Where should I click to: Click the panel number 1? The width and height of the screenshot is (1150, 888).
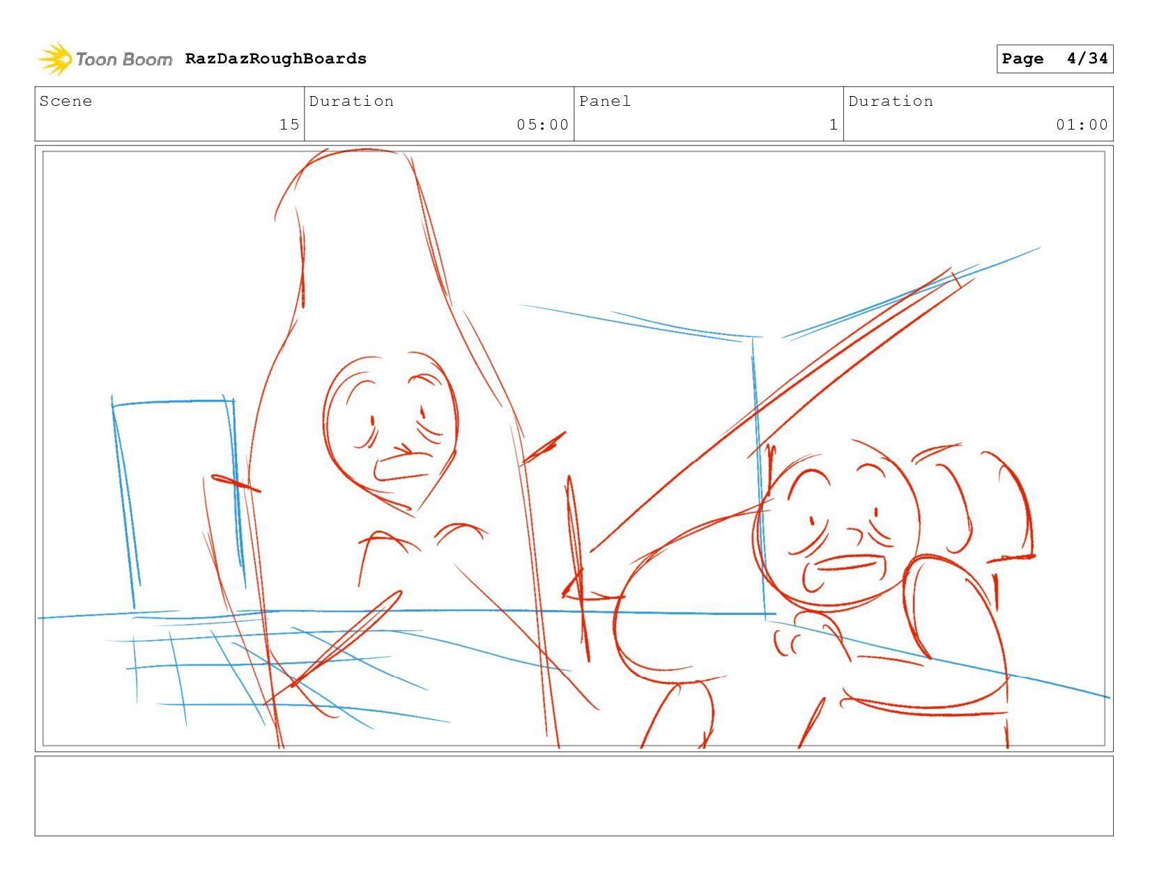[833, 125]
